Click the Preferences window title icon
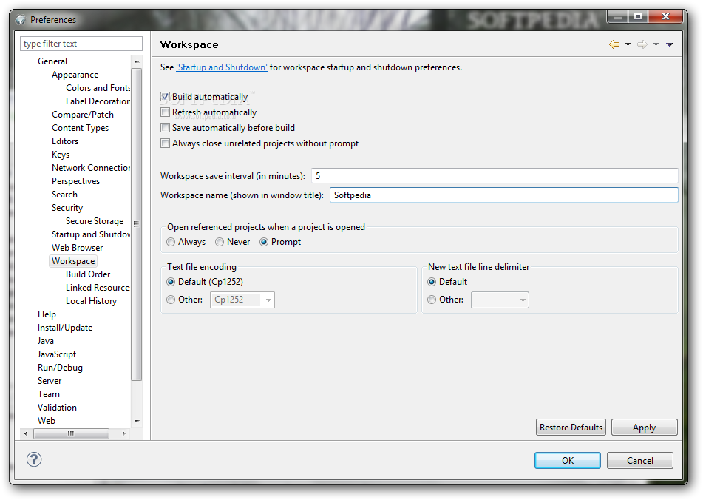Image resolution: width=703 pixels, height=500 pixels. 20,20
